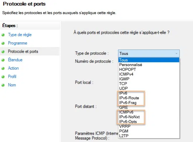The width and height of the screenshot is (193, 142).
Task: Click green bullet beside Profil step
Action: tap(3, 77)
